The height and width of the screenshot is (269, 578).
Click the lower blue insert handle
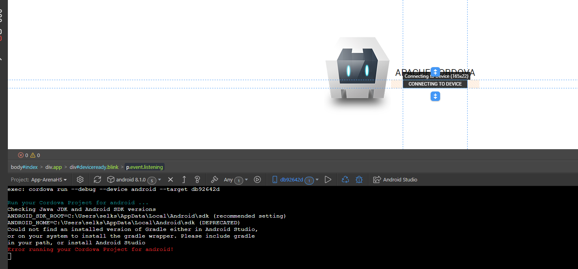tap(435, 96)
